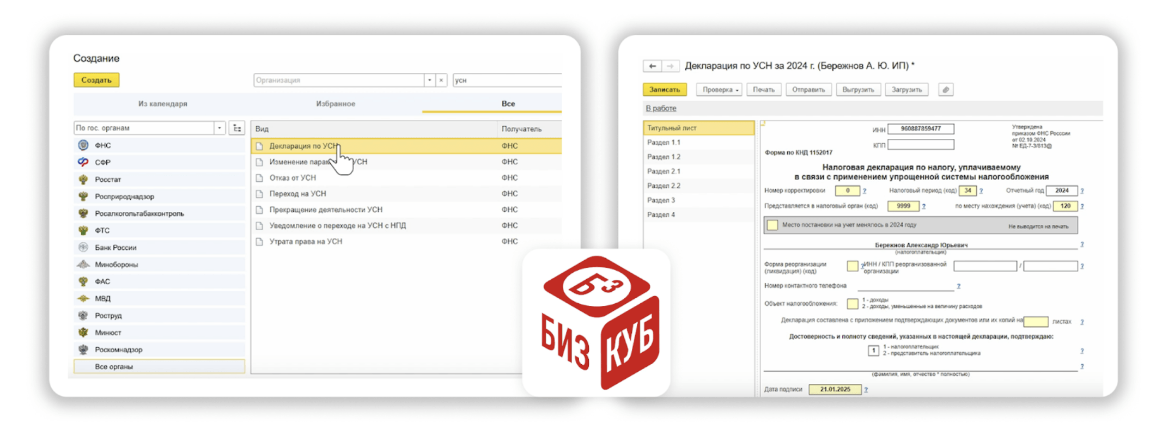Click the document icon beside Утрата права на УСН
The image size is (1156, 442).
260,242
